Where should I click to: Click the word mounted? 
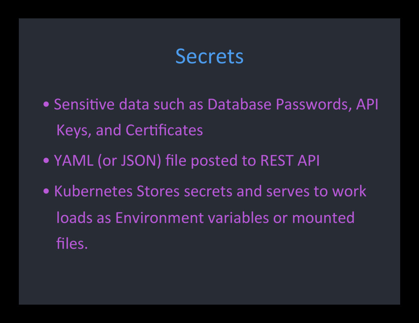pos(323,217)
